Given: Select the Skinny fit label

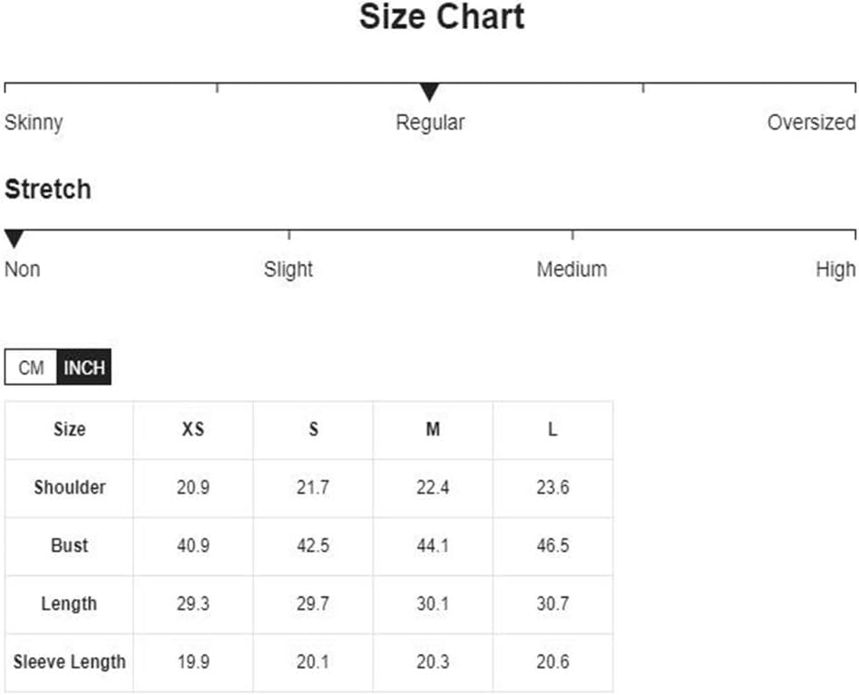Looking at the screenshot, I should [x=34, y=122].
